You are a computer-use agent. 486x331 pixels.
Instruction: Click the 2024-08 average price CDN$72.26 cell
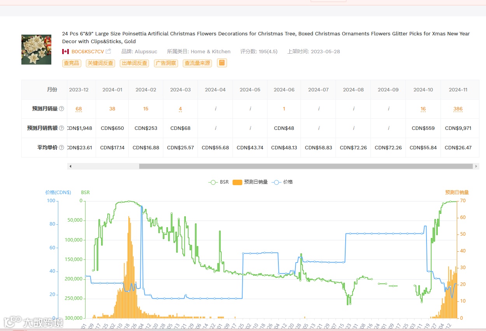pos(353,148)
